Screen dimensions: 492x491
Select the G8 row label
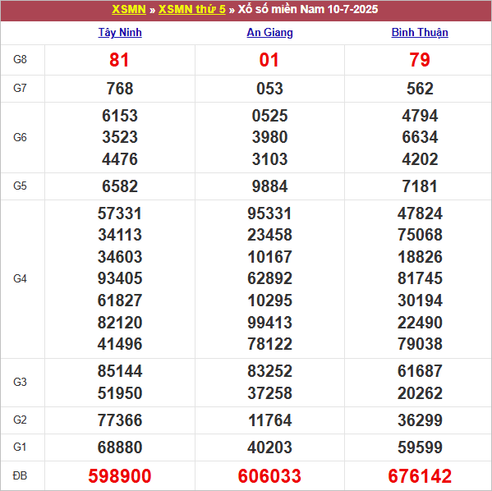point(20,59)
